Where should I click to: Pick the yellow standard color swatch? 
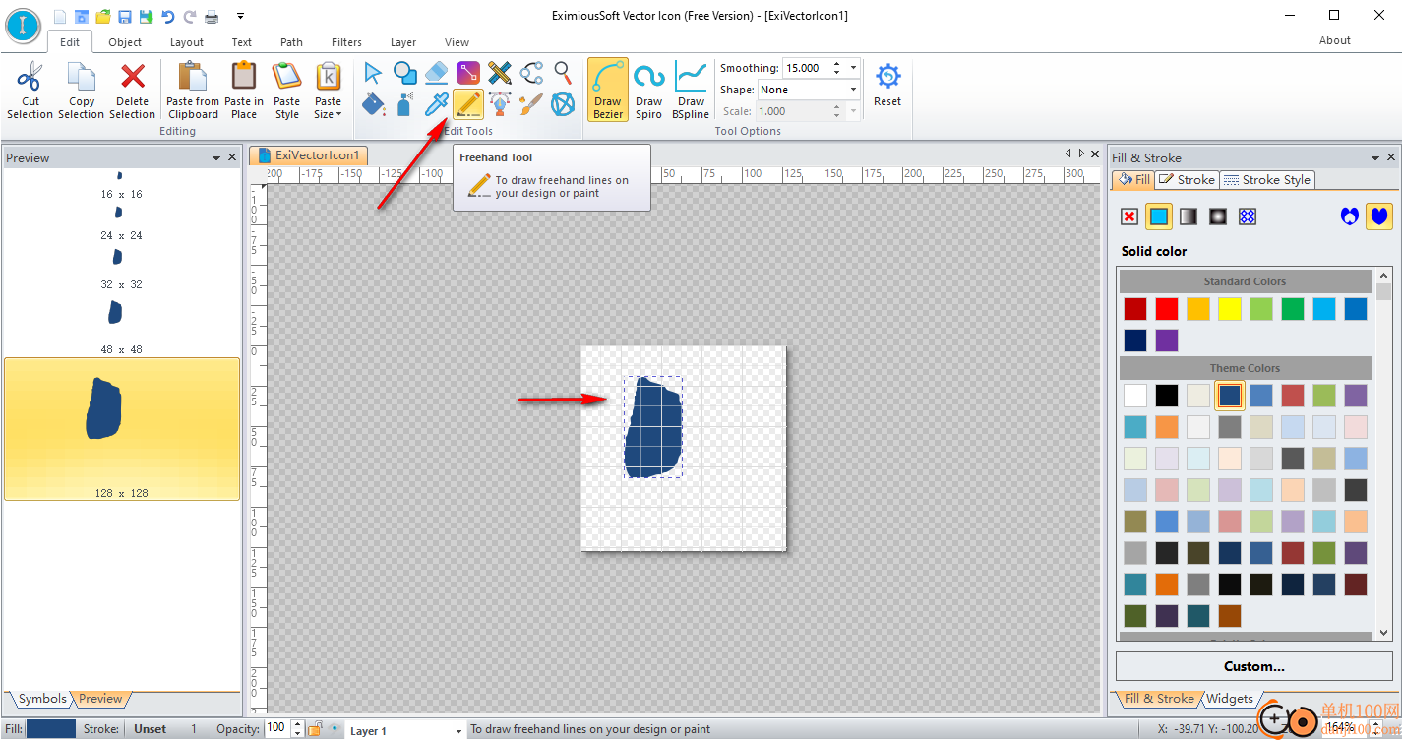[1230, 309]
